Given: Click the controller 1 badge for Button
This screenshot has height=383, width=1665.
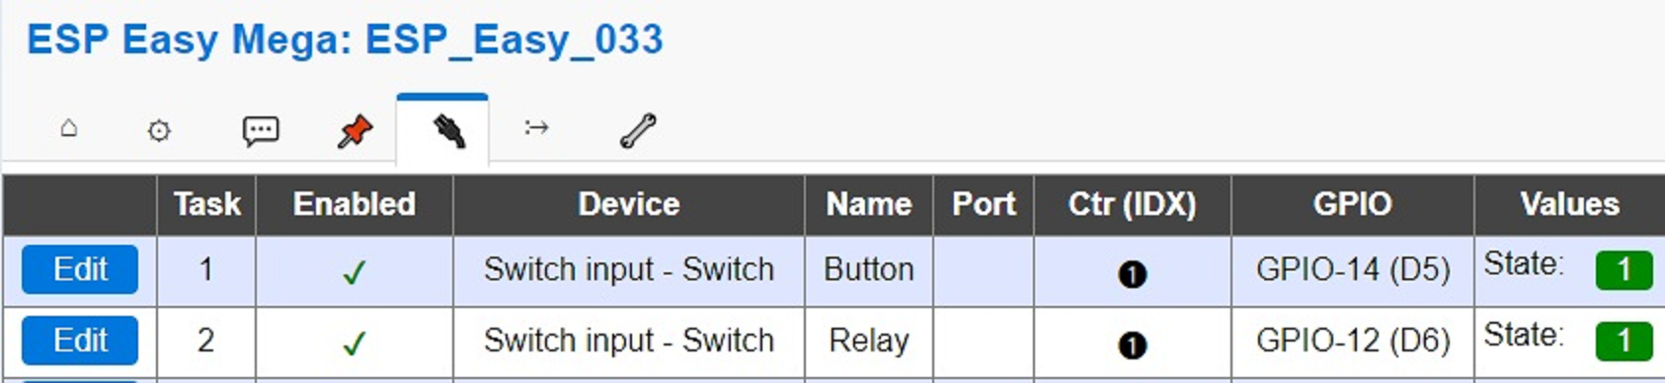Looking at the screenshot, I should pos(1133,273).
